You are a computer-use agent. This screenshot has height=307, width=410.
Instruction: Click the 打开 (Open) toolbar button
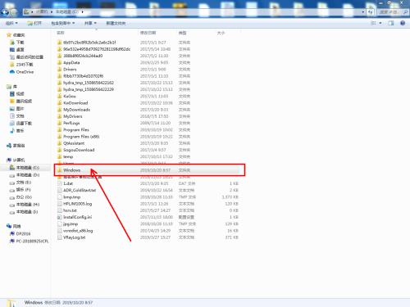(34, 23)
